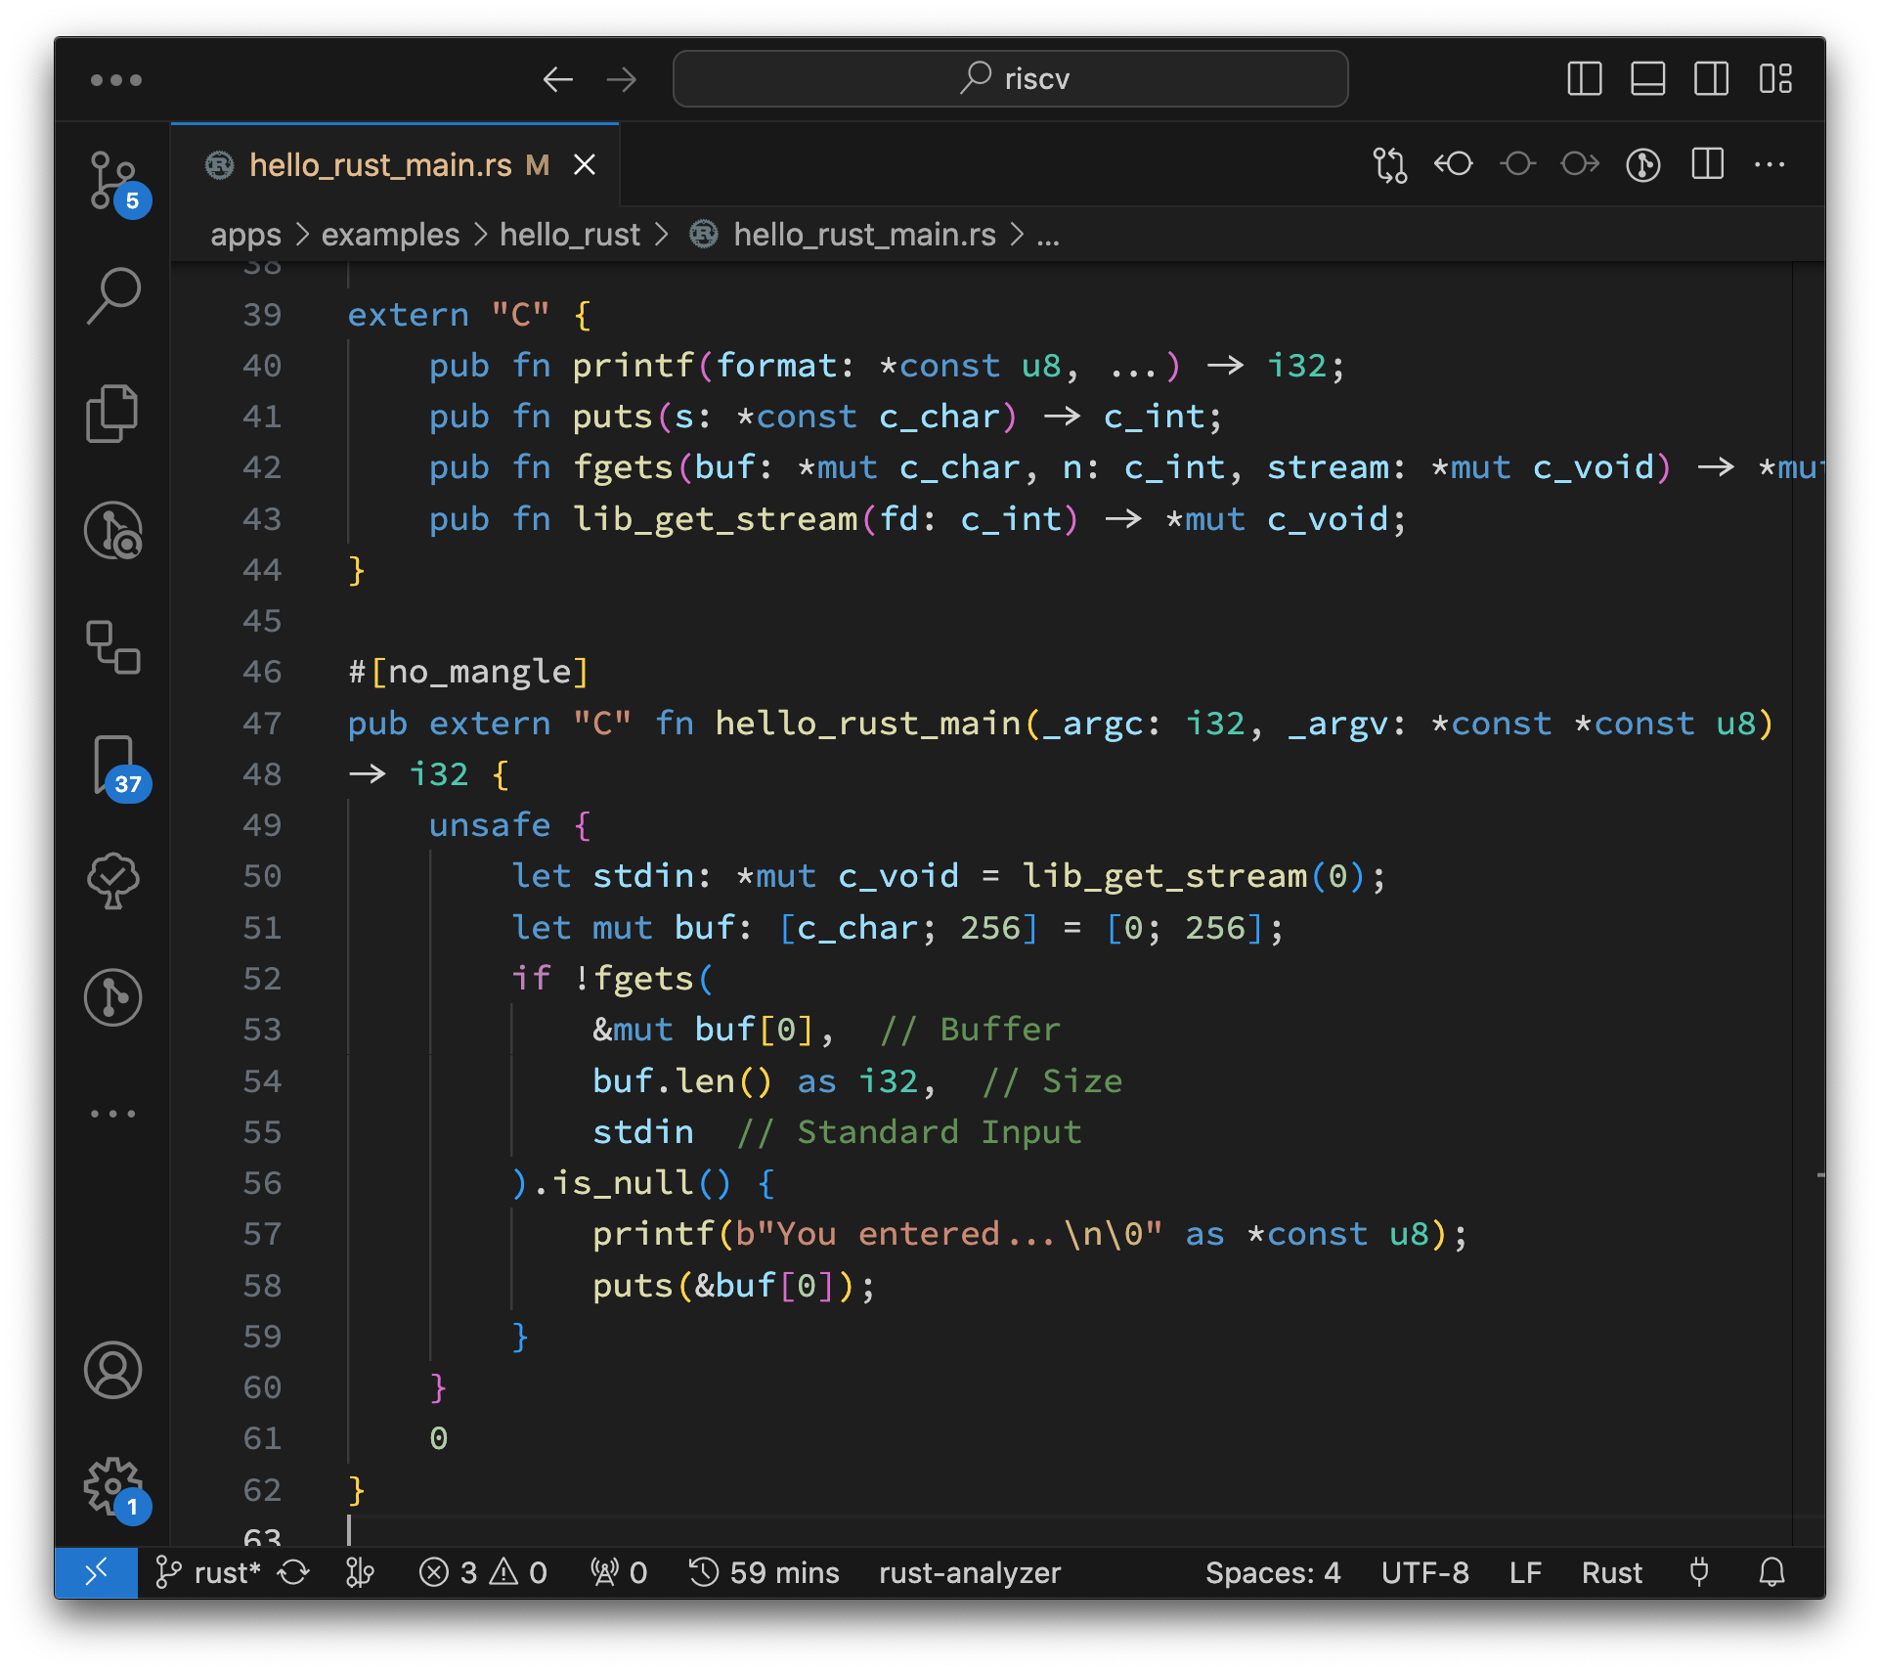Change the UTF-8 file encoding

pos(1424,1572)
